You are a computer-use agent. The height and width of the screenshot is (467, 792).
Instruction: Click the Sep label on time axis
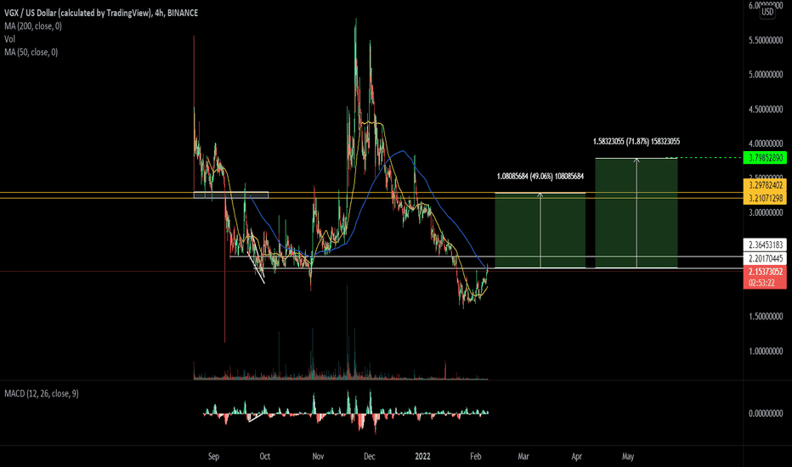[213, 457]
